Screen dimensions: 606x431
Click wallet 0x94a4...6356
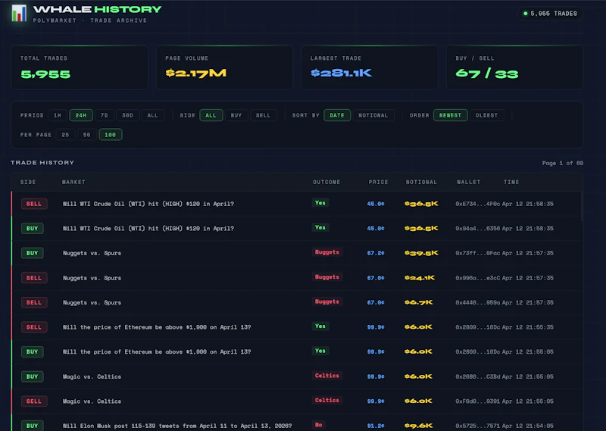tap(478, 229)
